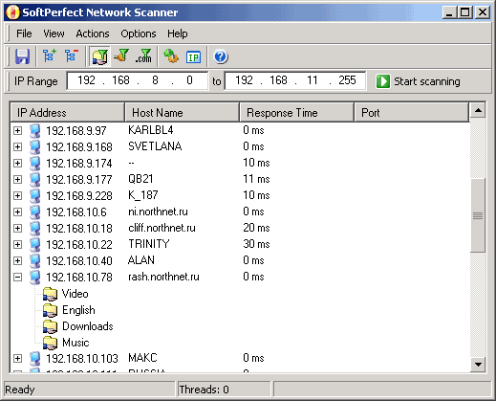
Task: Open help via blue question icon
Action: (x=221, y=56)
